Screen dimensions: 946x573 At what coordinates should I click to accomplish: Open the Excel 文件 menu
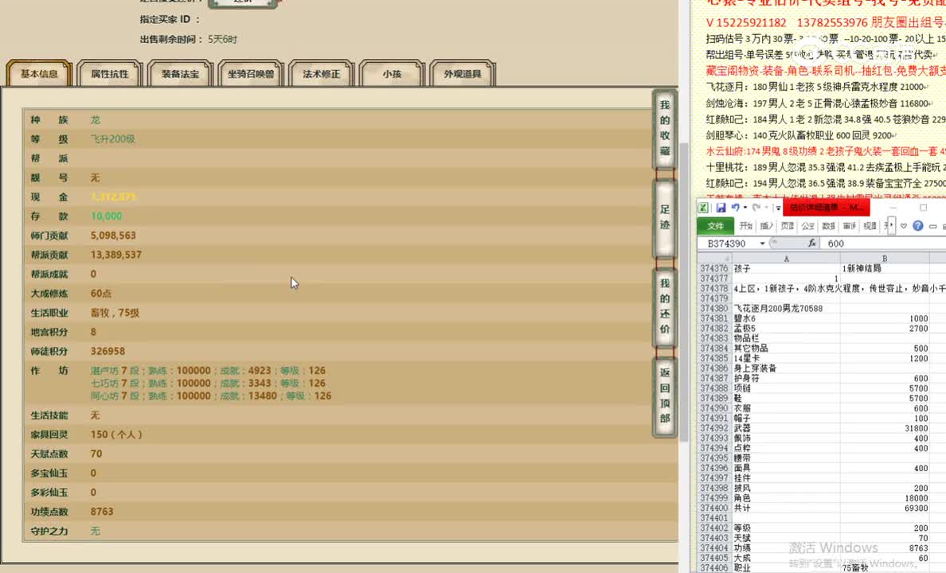click(716, 225)
